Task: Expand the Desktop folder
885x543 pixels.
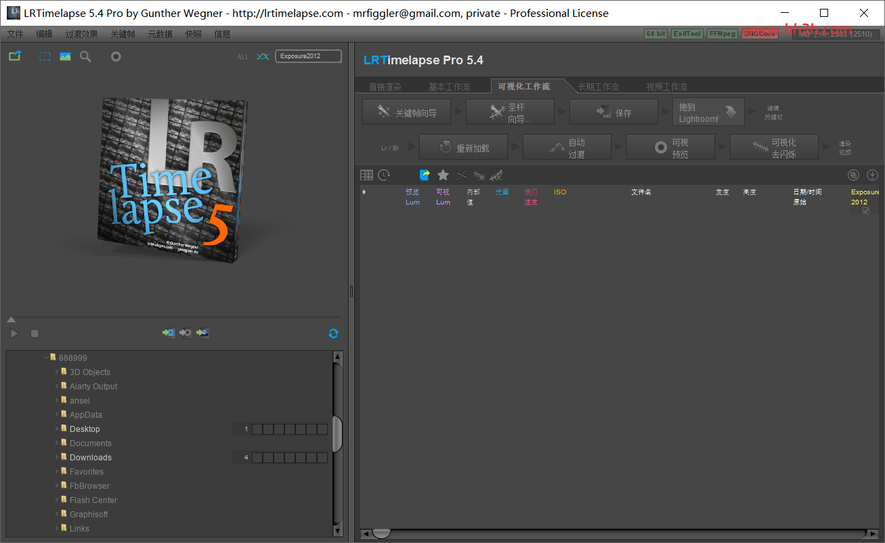Action: (57, 429)
